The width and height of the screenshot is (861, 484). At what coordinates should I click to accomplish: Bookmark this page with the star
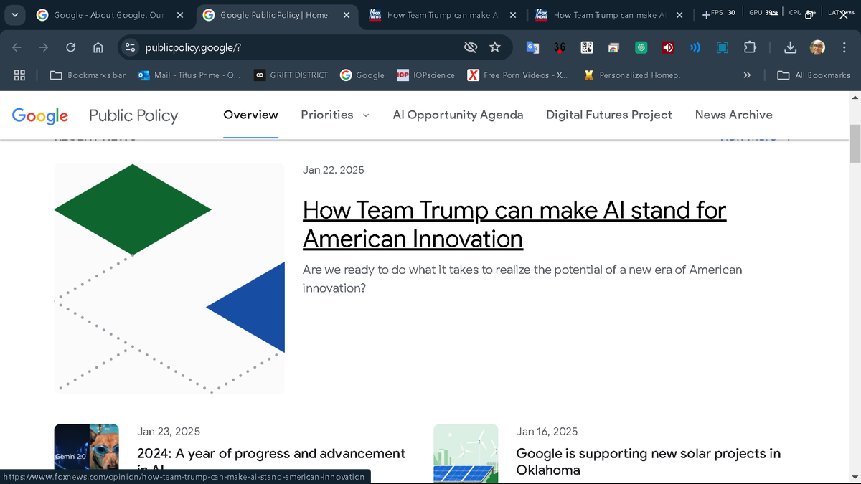pos(495,47)
